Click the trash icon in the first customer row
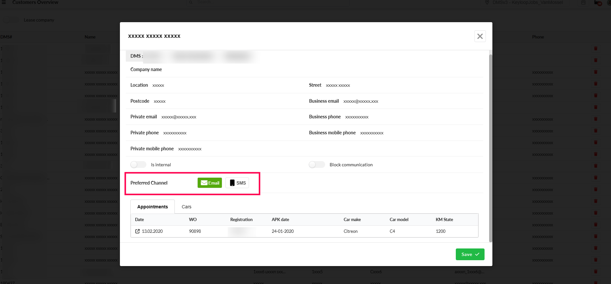 point(595,49)
